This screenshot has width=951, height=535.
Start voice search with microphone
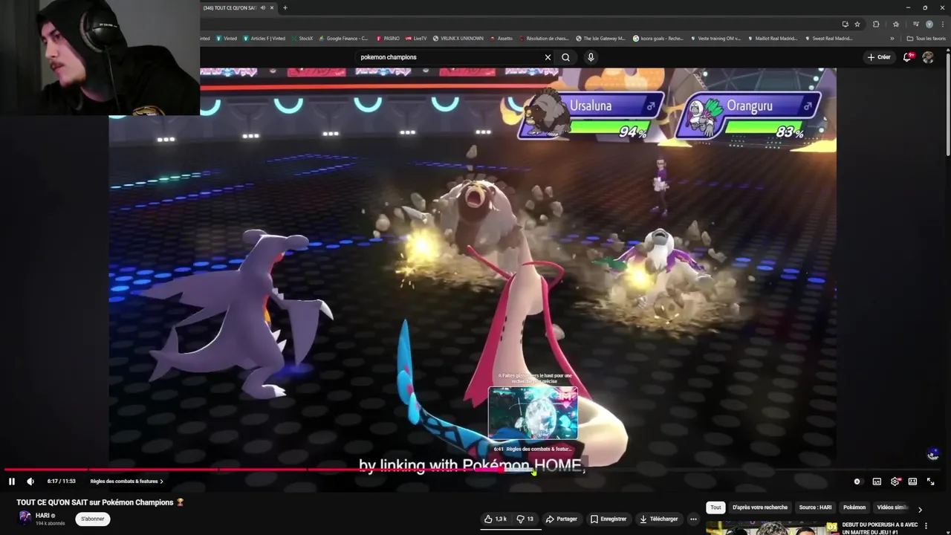[x=591, y=57]
